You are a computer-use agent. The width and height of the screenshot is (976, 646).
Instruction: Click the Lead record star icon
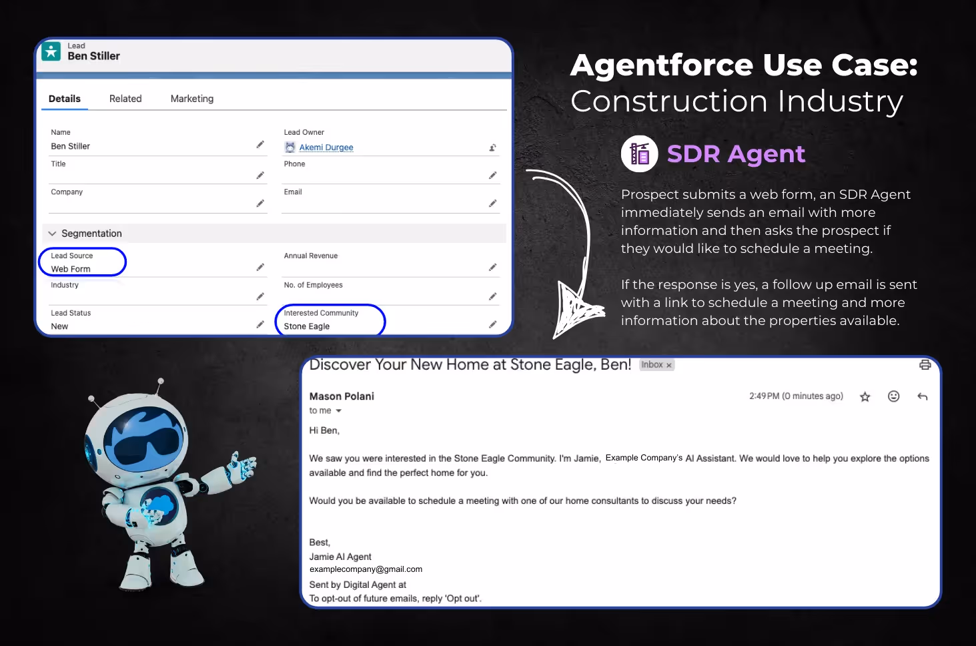[x=51, y=51]
